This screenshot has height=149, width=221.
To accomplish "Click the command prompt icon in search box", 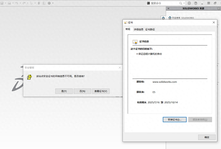I will click(148, 3).
